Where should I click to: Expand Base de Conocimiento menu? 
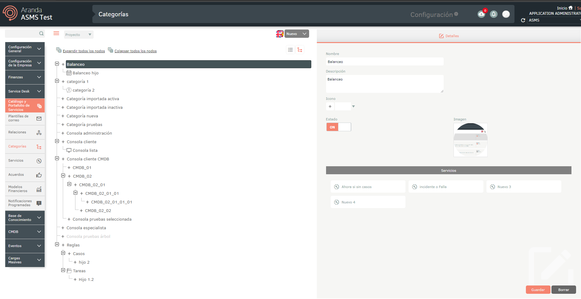click(25, 218)
